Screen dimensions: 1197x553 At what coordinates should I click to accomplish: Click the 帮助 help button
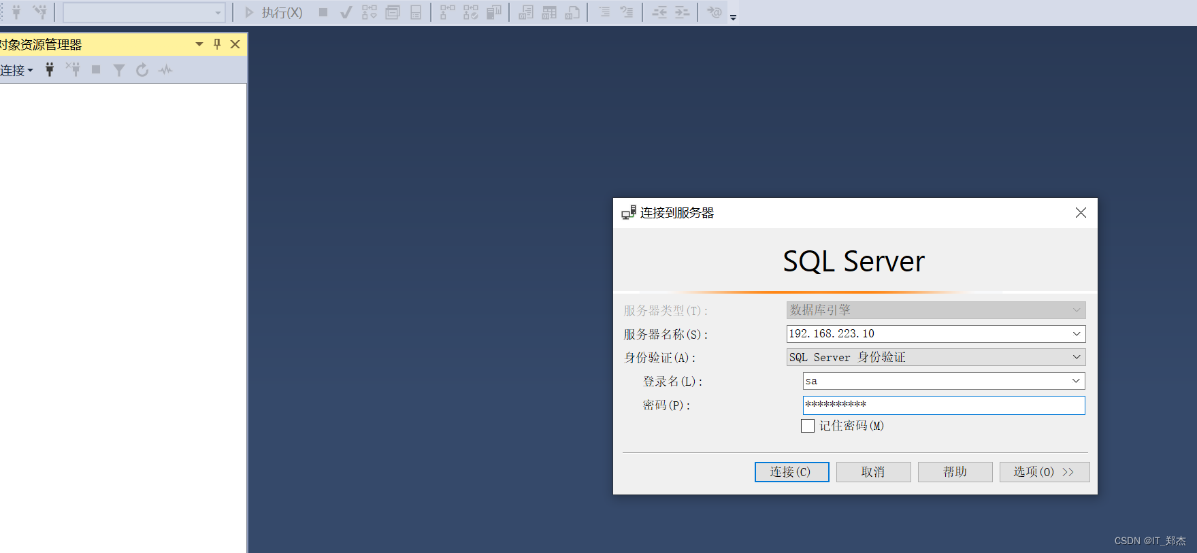(955, 472)
